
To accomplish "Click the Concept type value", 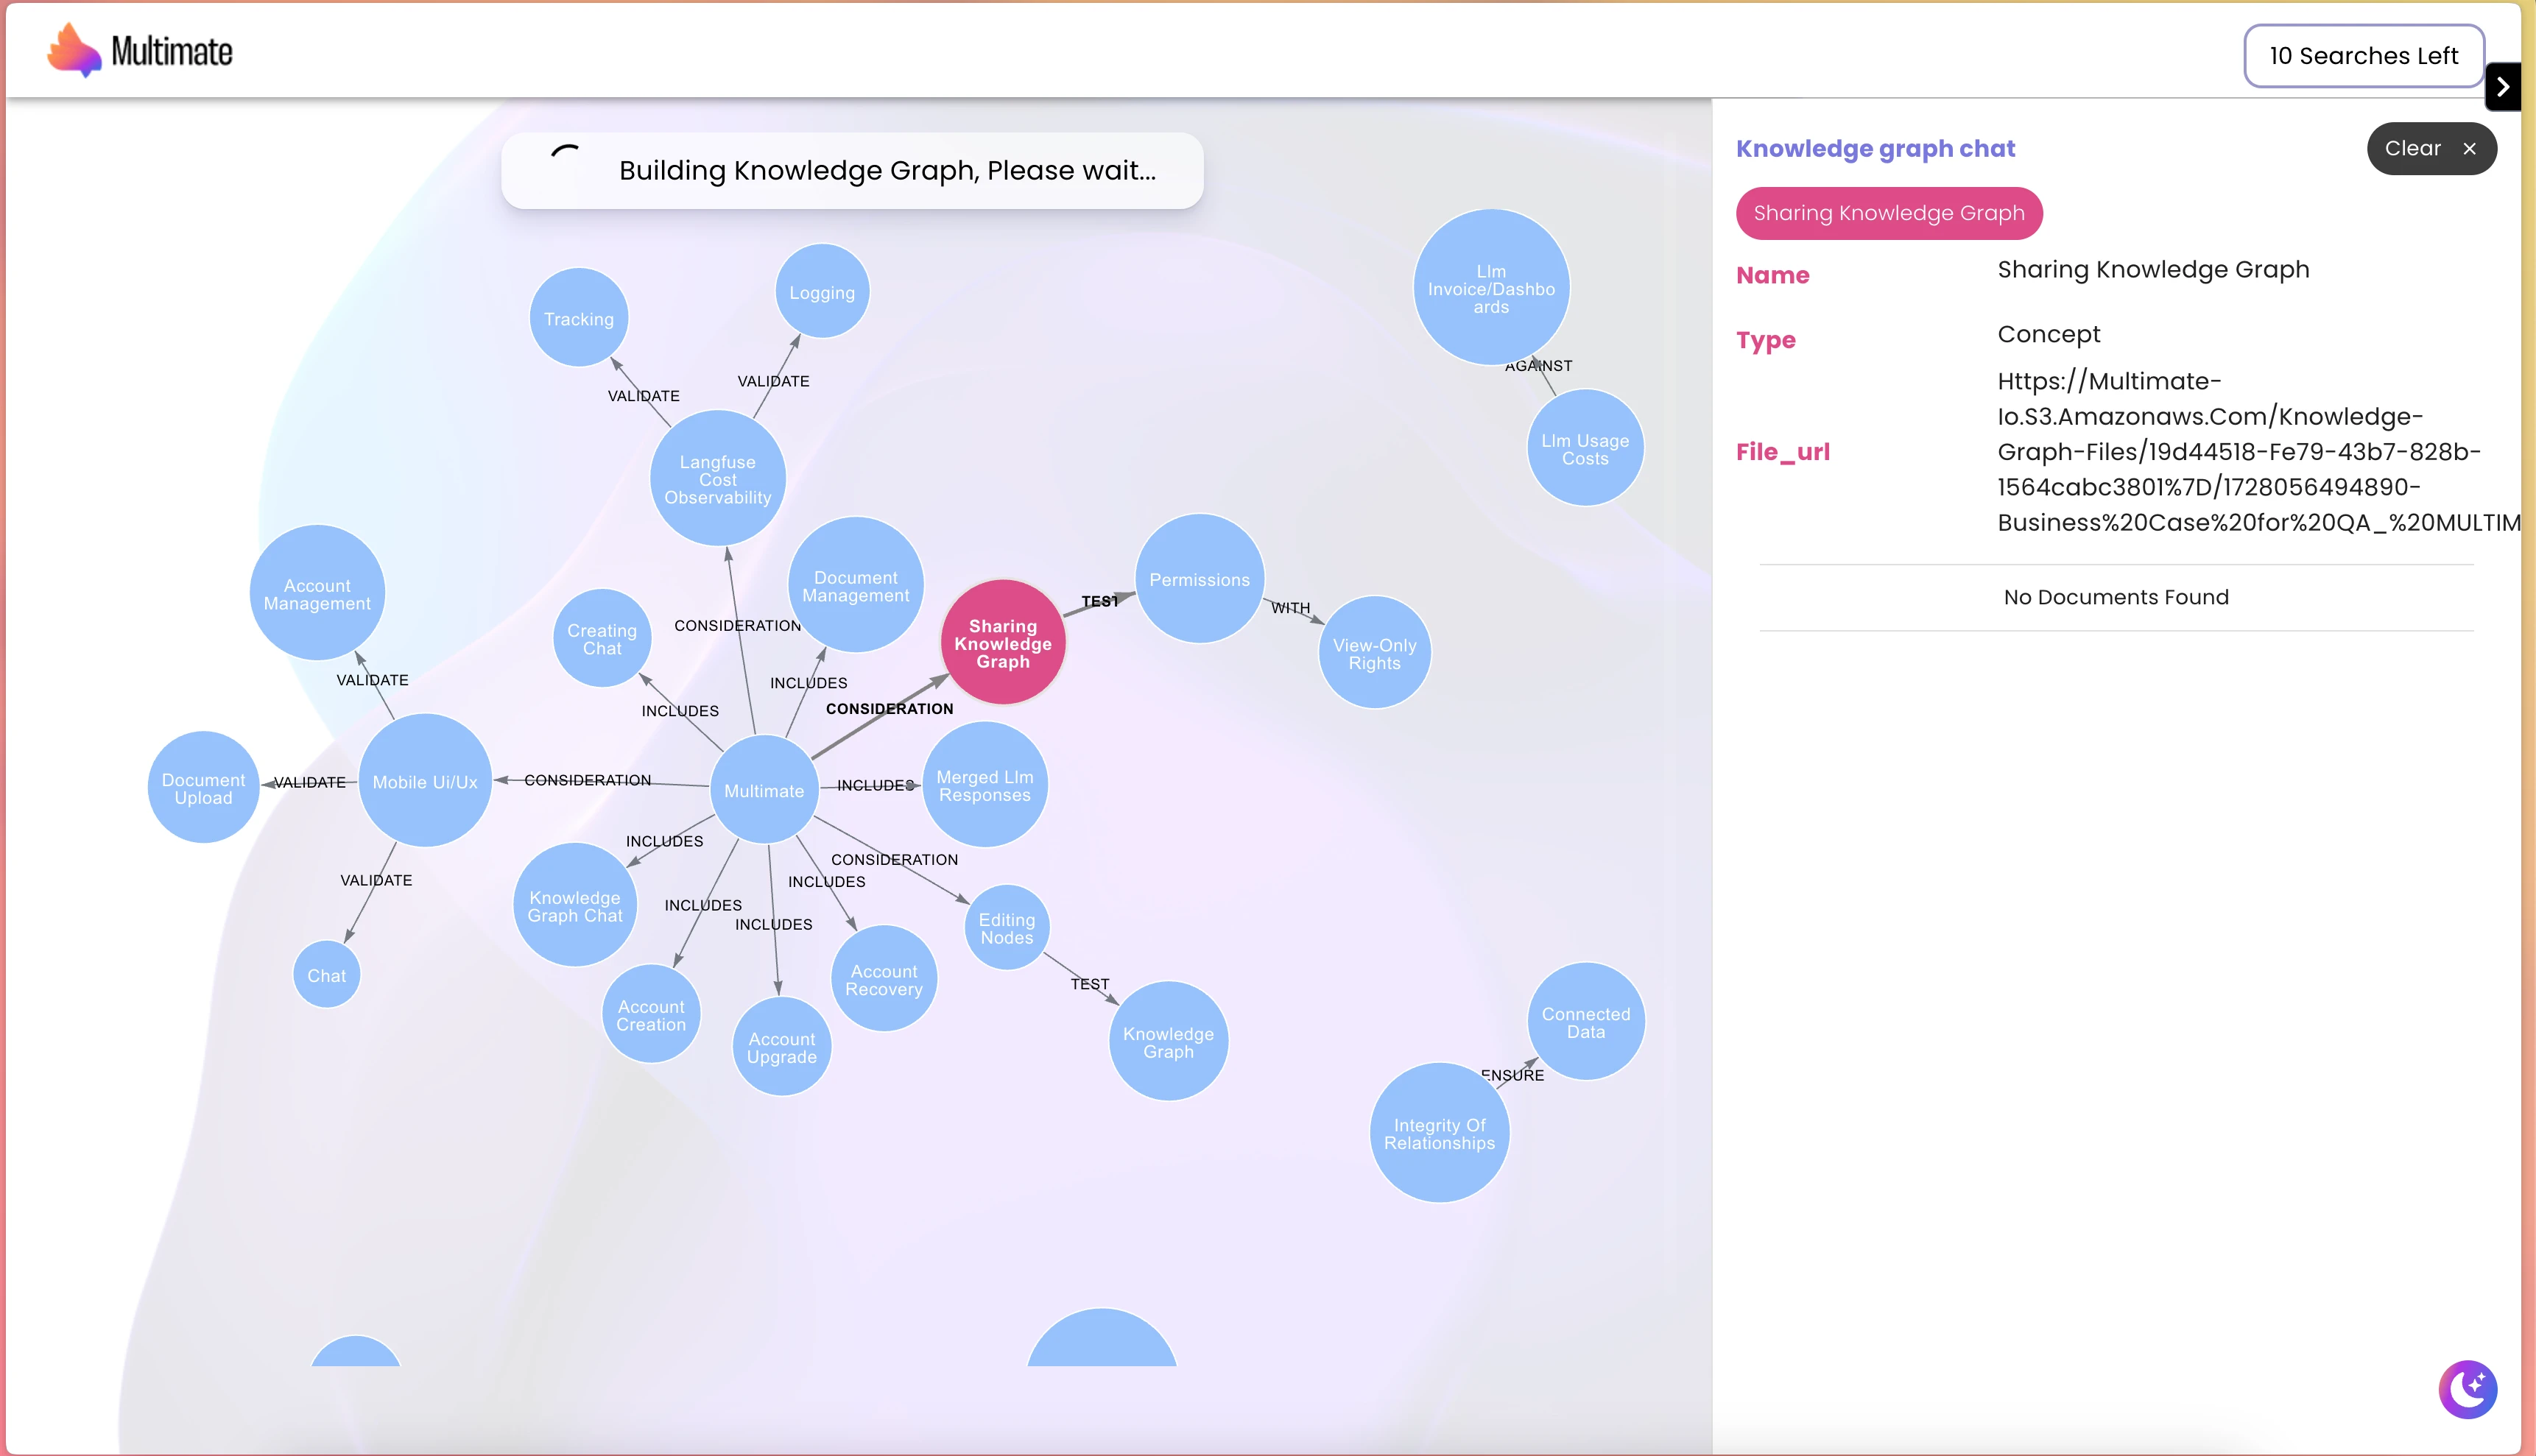I will coord(2049,334).
